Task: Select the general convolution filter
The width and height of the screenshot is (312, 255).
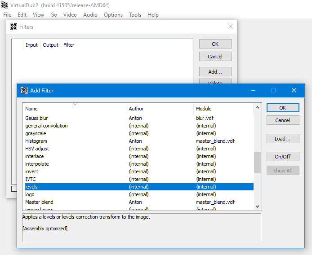Action: pyautogui.click(x=139, y=126)
